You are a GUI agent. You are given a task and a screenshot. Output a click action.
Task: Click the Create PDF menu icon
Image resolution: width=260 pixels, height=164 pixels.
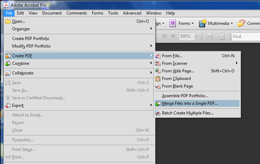(x=8, y=56)
